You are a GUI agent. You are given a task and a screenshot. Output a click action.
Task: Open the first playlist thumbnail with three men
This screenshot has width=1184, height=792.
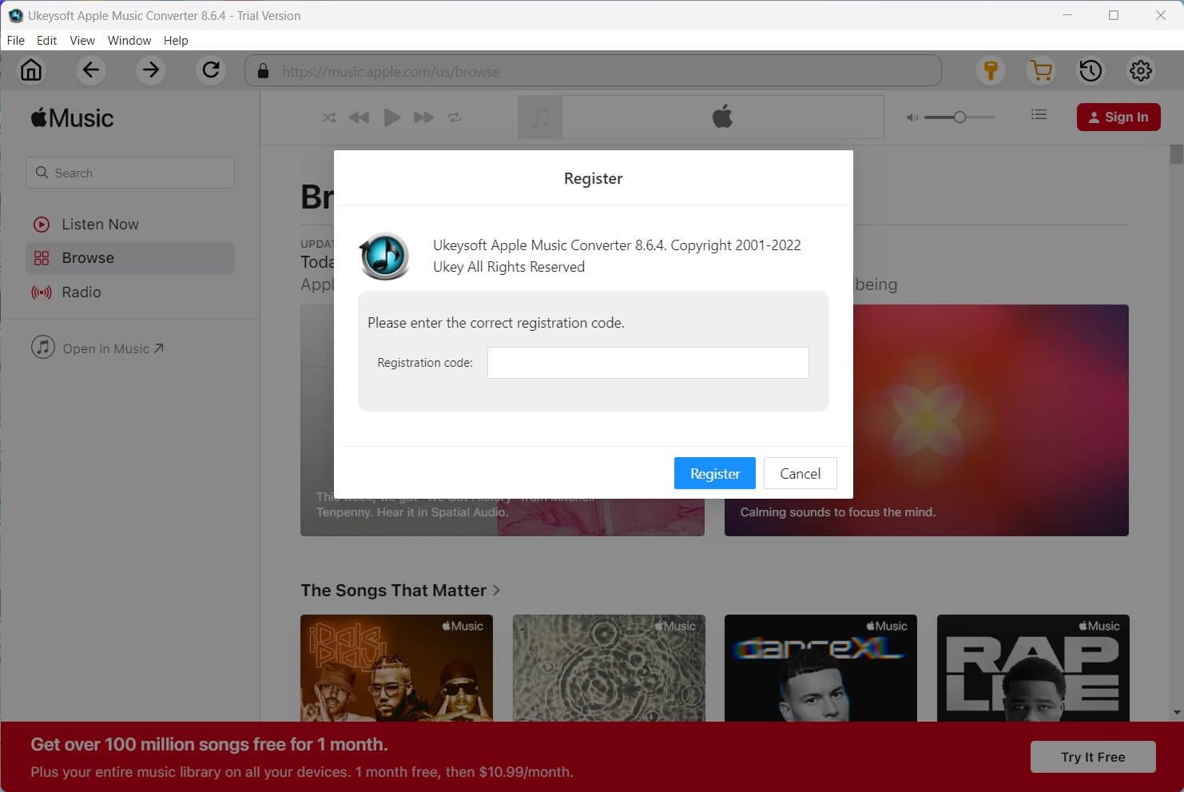click(x=396, y=668)
